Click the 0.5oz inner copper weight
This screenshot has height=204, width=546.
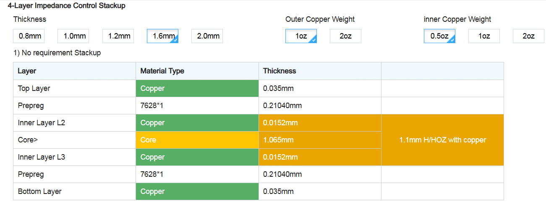click(439, 36)
